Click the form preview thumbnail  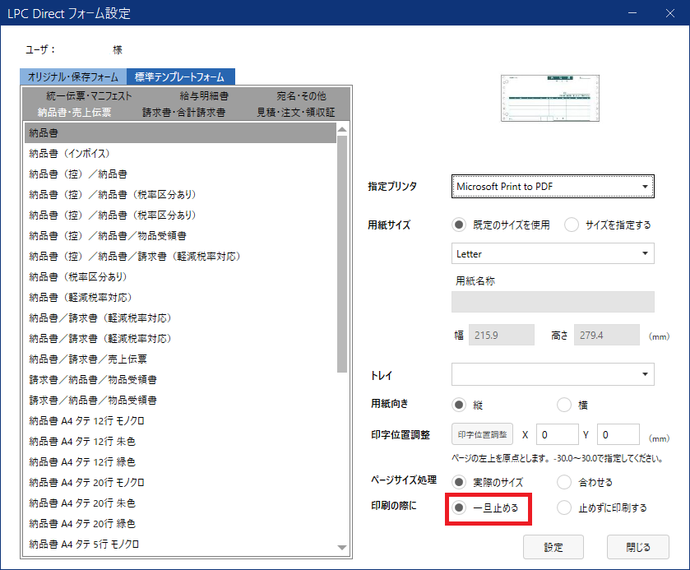[x=550, y=98]
